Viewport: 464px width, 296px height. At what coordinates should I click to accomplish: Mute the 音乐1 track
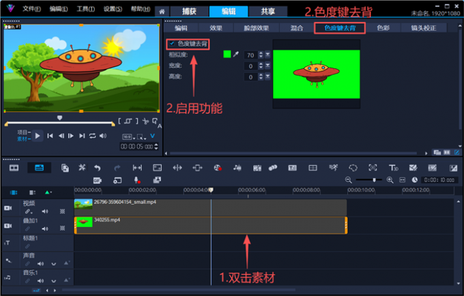click(40, 280)
